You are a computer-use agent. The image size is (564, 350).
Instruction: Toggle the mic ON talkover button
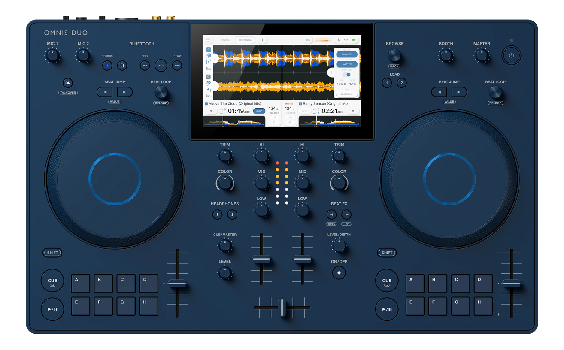[68, 83]
